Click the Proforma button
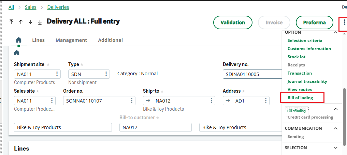Viewport: 347px width, 155px height. [x=314, y=22]
